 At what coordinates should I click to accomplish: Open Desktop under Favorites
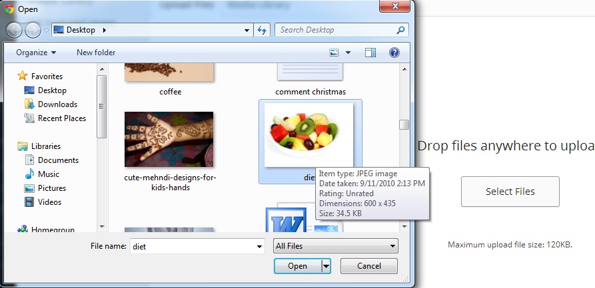(x=52, y=90)
